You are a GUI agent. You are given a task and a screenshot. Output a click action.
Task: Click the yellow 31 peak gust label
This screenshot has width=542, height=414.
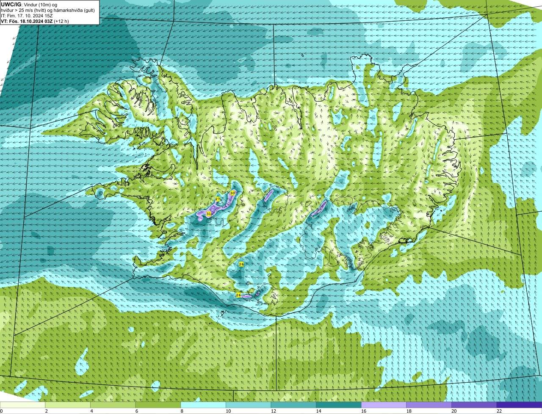click(209, 214)
